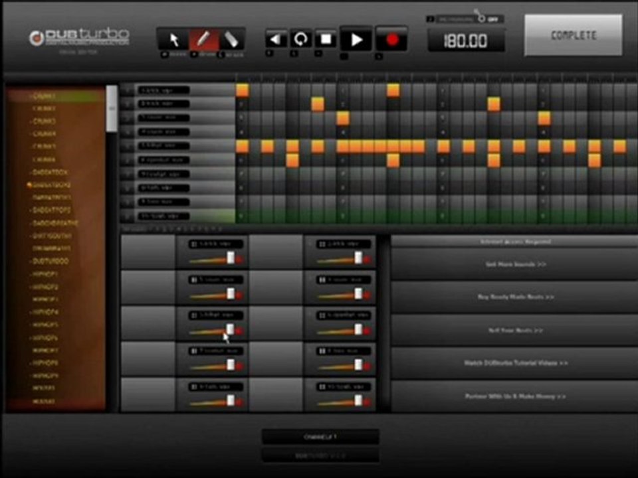Click small icon beside mixer 9 tom label

pyautogui.click(x=194, y=386)
